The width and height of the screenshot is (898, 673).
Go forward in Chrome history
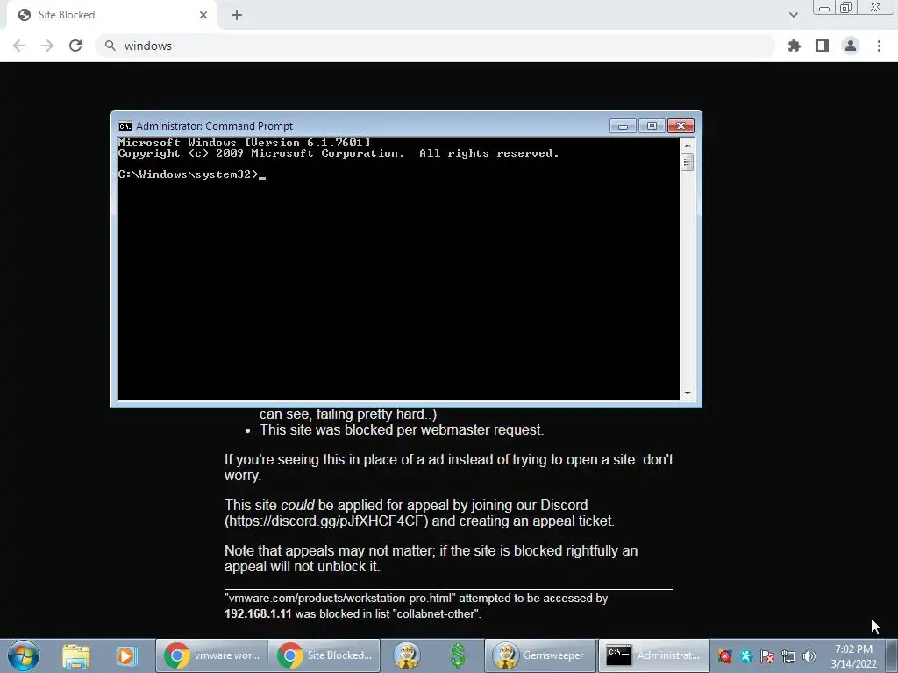tap(47, 46)
